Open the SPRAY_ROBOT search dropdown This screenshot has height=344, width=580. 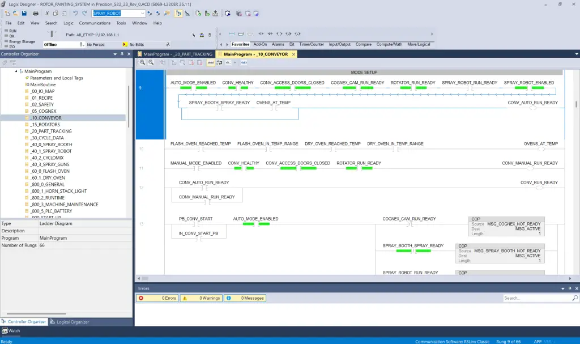click(142, 14)
